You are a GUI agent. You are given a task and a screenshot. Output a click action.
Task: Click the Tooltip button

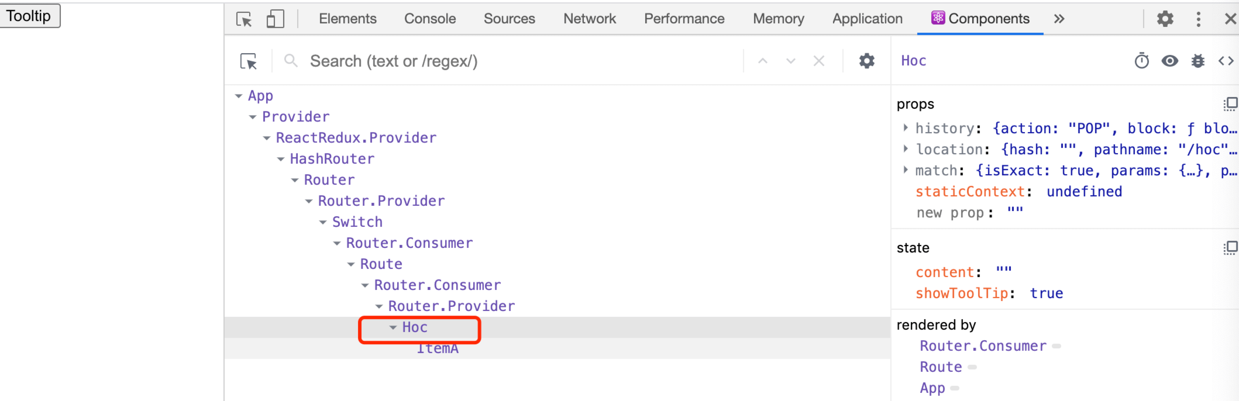point(29,16)
